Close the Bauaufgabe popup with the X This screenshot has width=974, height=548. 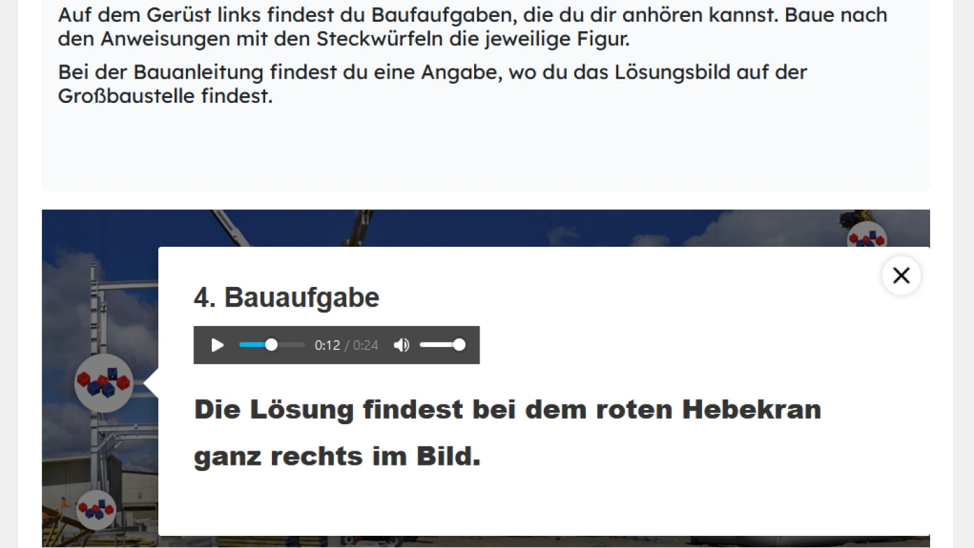click(901, 275)
